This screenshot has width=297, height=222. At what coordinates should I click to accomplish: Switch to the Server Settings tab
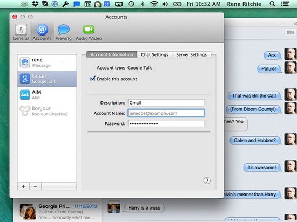(191, 54)
